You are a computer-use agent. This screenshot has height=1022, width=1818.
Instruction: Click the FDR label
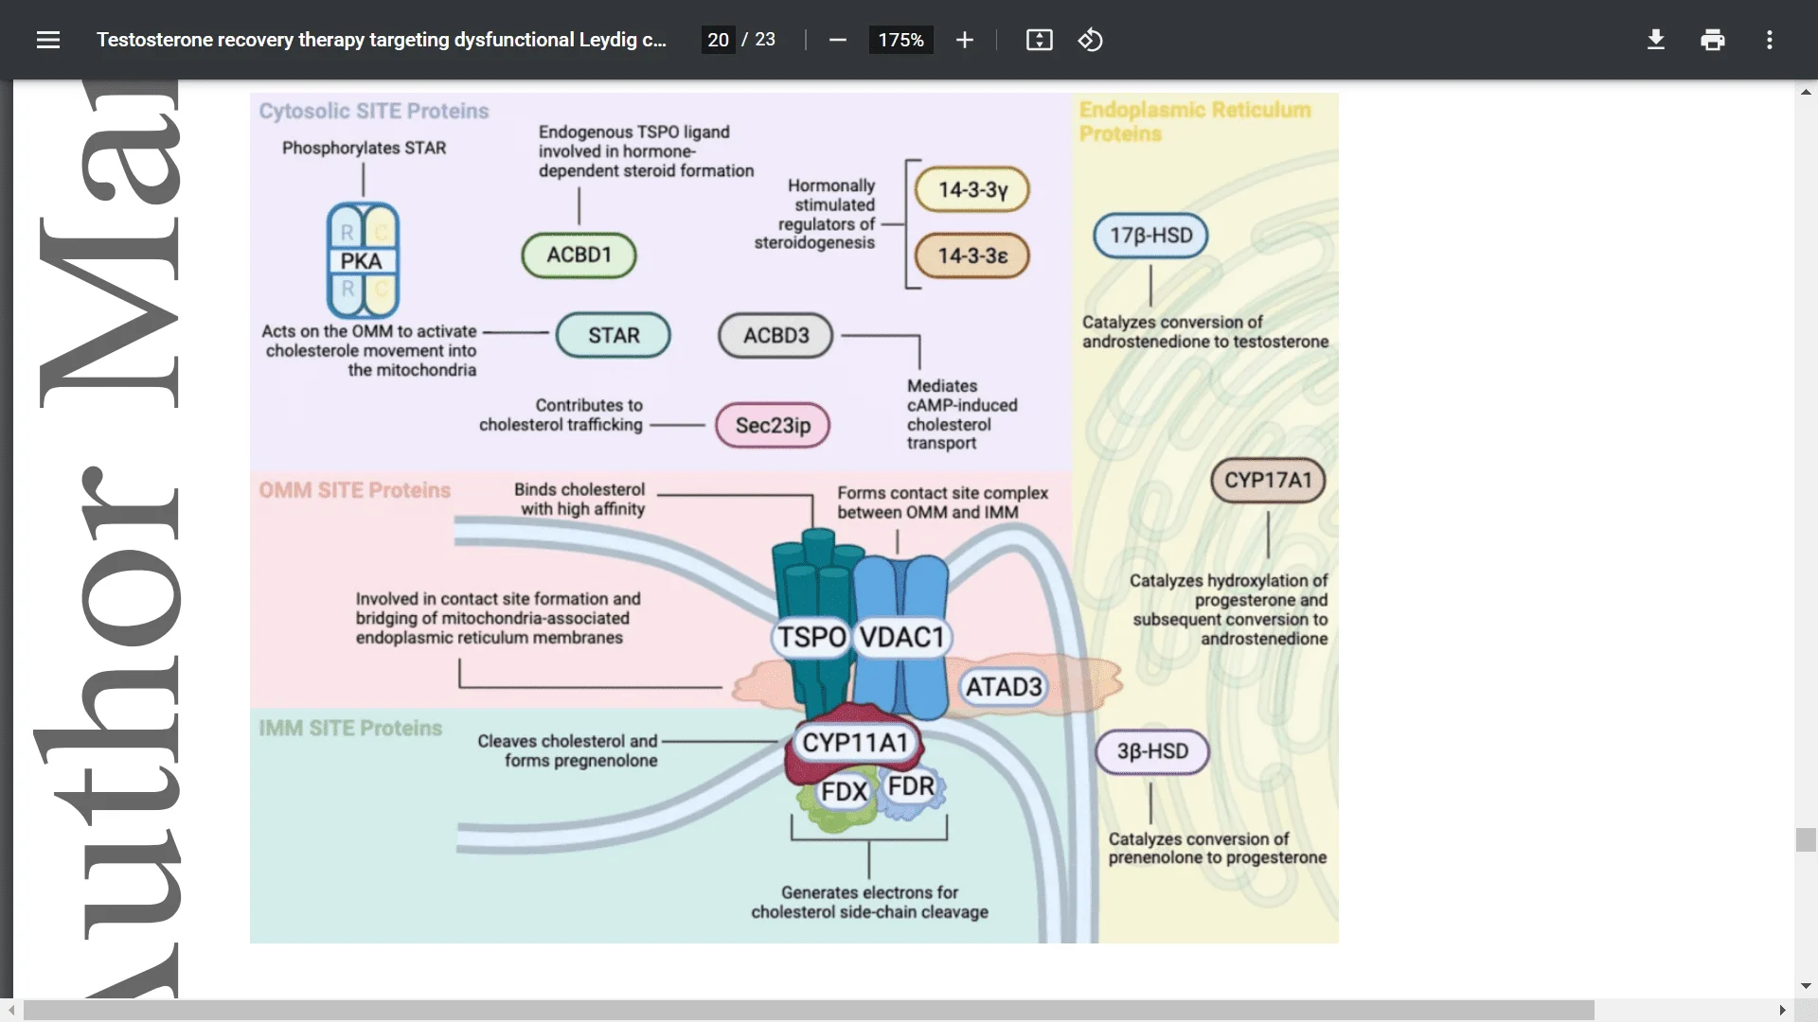click(911, 786)
